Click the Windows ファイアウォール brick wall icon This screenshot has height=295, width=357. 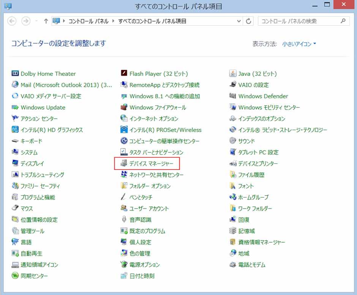coord(124,107)
